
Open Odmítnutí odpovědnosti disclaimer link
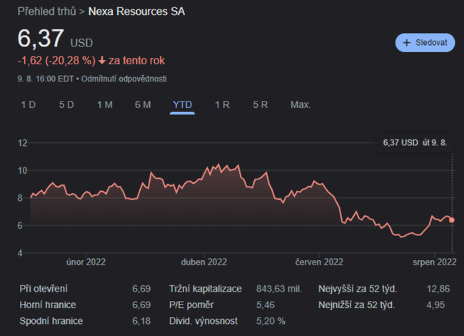click(x=124, y=78)
